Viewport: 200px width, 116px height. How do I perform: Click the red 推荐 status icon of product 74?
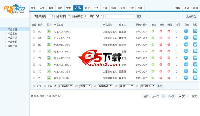pyautogui.click(x=161, y=51)
